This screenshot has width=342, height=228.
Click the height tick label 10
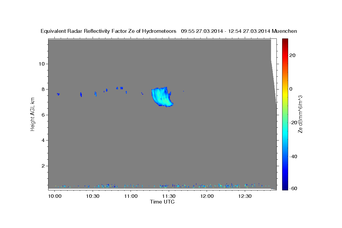coord(42,64)
